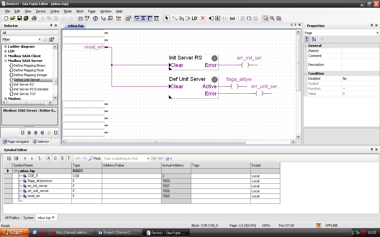Click the Move Down arrow in Symbol Editor
The image size is (380, 237).
(32, 158)
